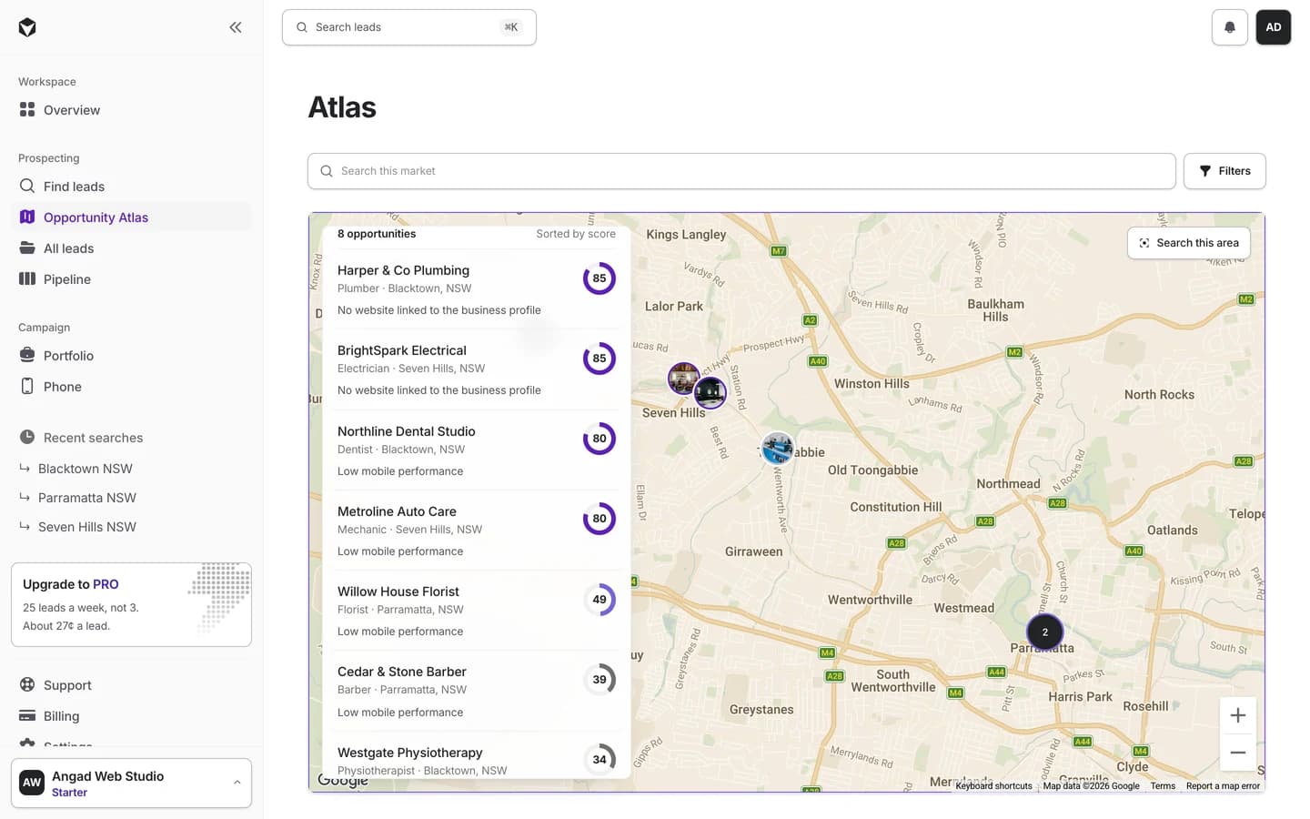Open All leads
This screenshot has width=1310, height=819.
click(x=131, y=248)
